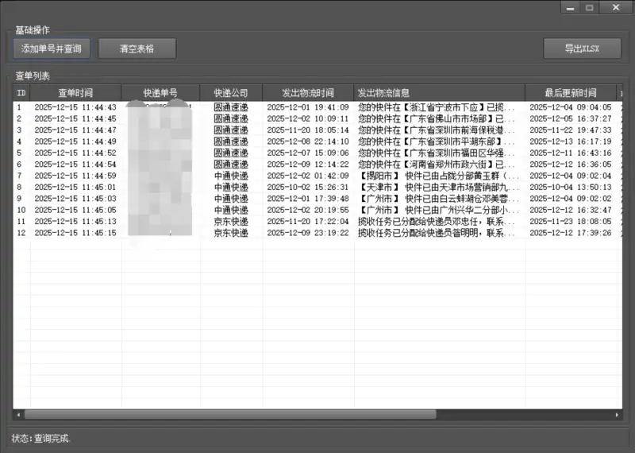Sort by the 发出物流时间 column header

[x=308, y=93]
